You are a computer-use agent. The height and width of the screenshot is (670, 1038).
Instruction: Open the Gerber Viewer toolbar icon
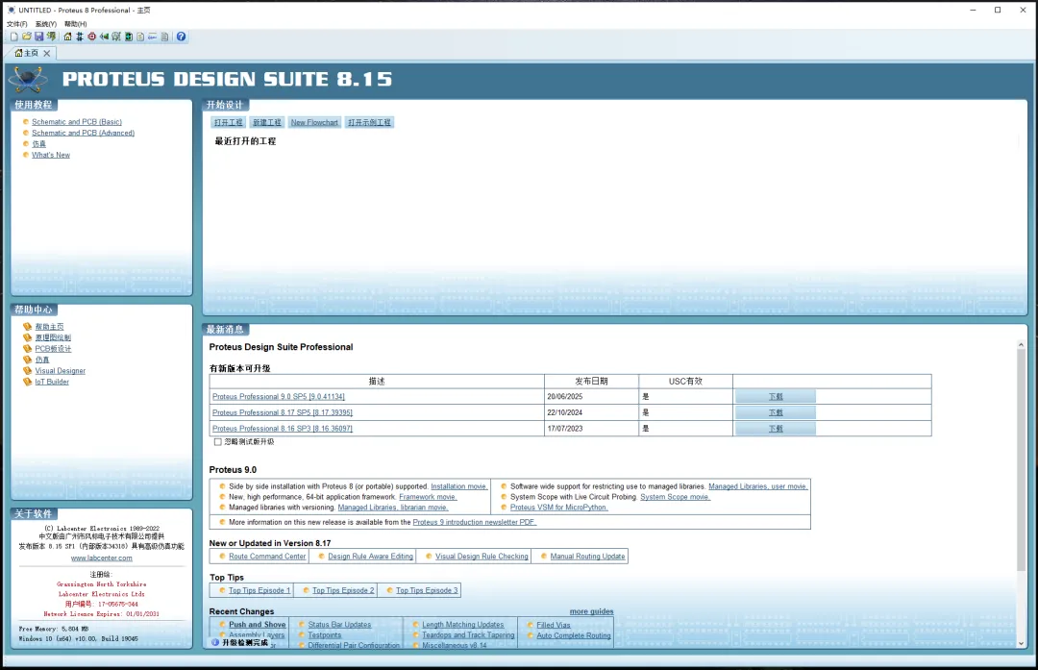[x=116, y=37]
